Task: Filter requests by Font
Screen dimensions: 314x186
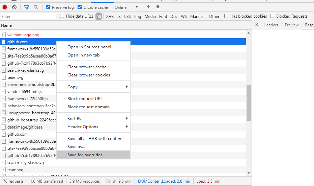Action: coord(163,17)
